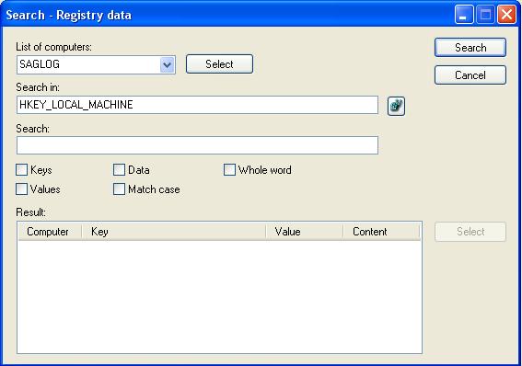
Task: Focus the Search in path field
Action: click(197, 105)
